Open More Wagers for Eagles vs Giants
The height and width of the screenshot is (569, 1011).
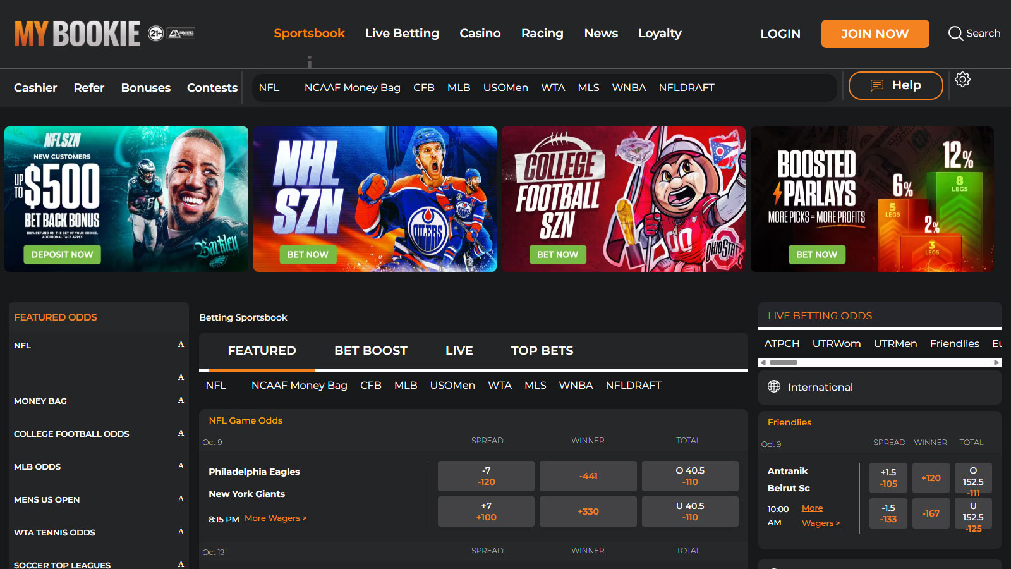pyautogui.click(x=275, y=518)
